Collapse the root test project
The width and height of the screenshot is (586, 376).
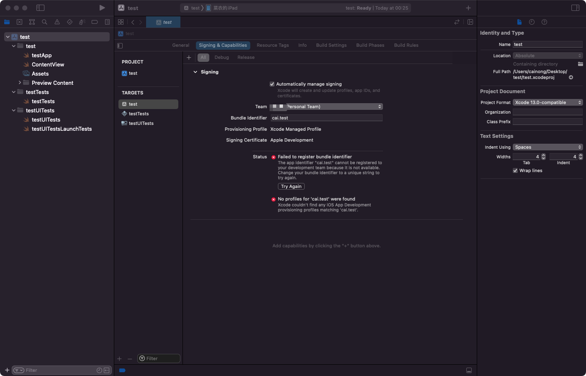point(8,37)
